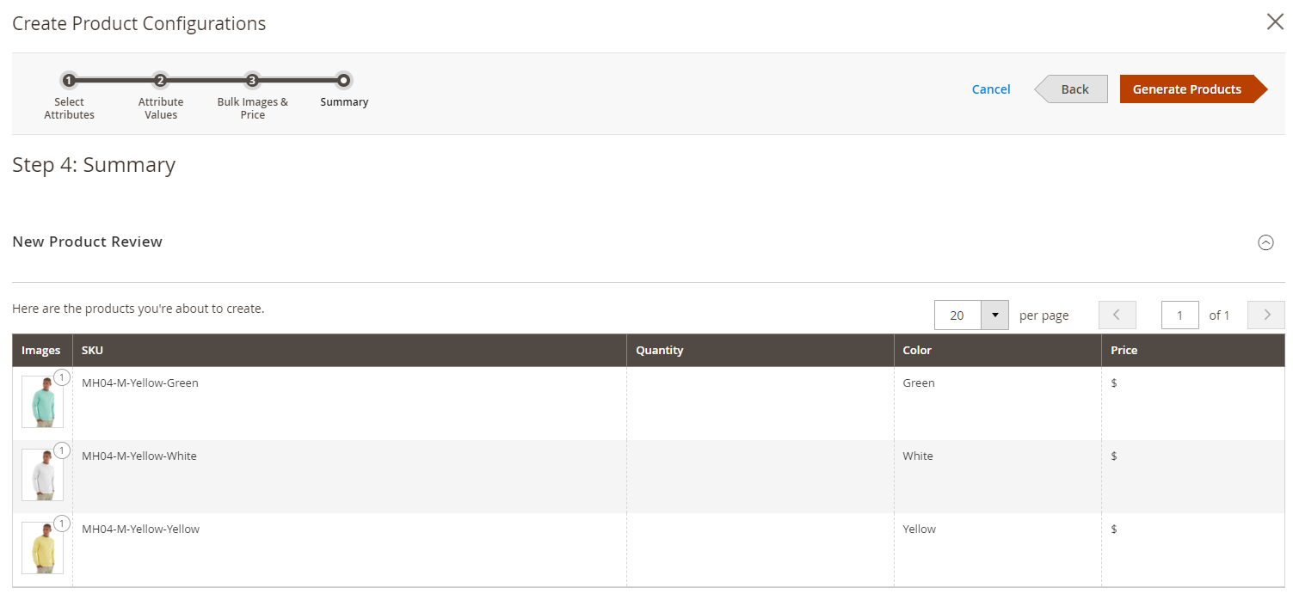Close the Create Product Configurations dialog
Screen dimensions: 1293x606
click(x=1275, y=22)
